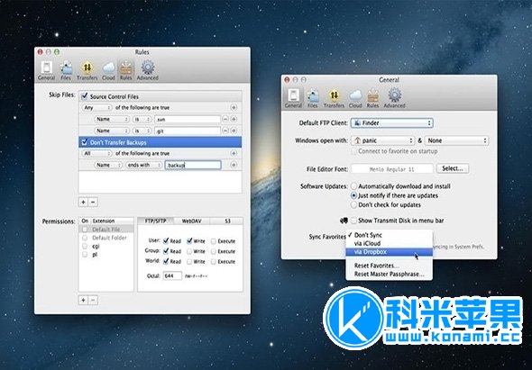Add condition to Source Control Files rule
This screenshot has width=532, height=370.
click(x=234, y=107)
